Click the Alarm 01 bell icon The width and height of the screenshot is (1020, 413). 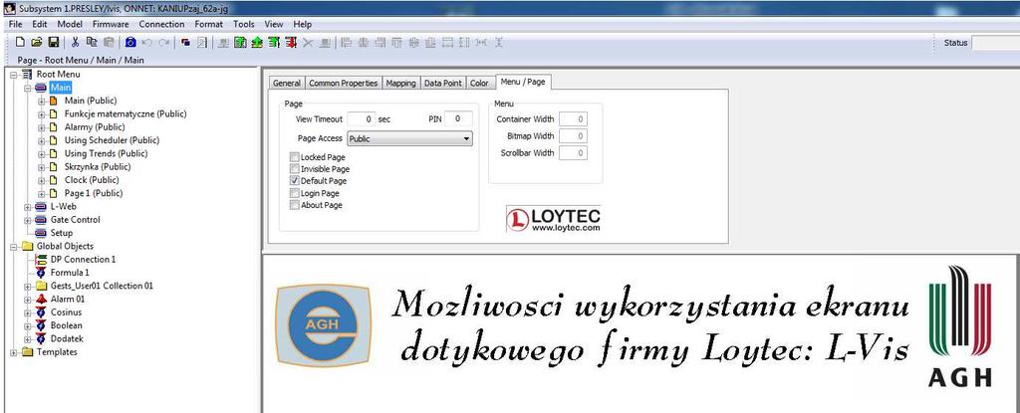click(41, 300)
